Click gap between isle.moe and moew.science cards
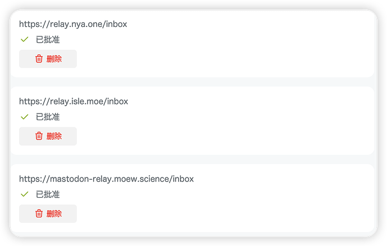Viewport: 387px width, 246px height. 192,160
